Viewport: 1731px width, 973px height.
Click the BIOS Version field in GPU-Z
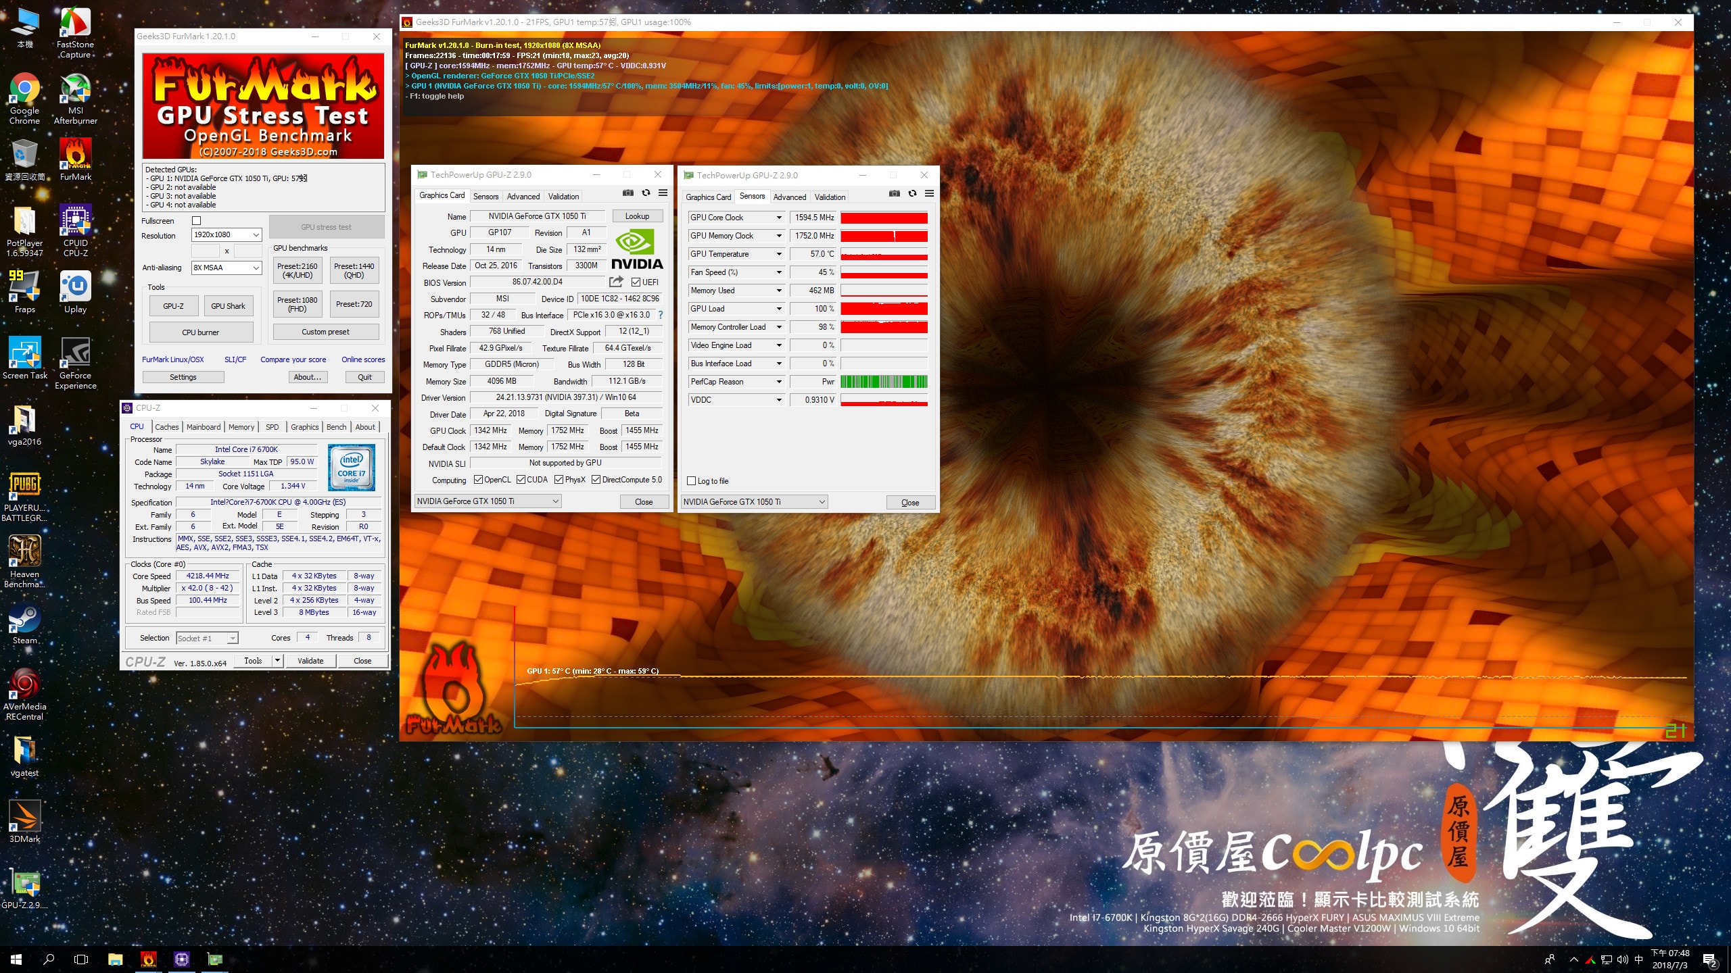pyautogui.click(x=538, y=282)
